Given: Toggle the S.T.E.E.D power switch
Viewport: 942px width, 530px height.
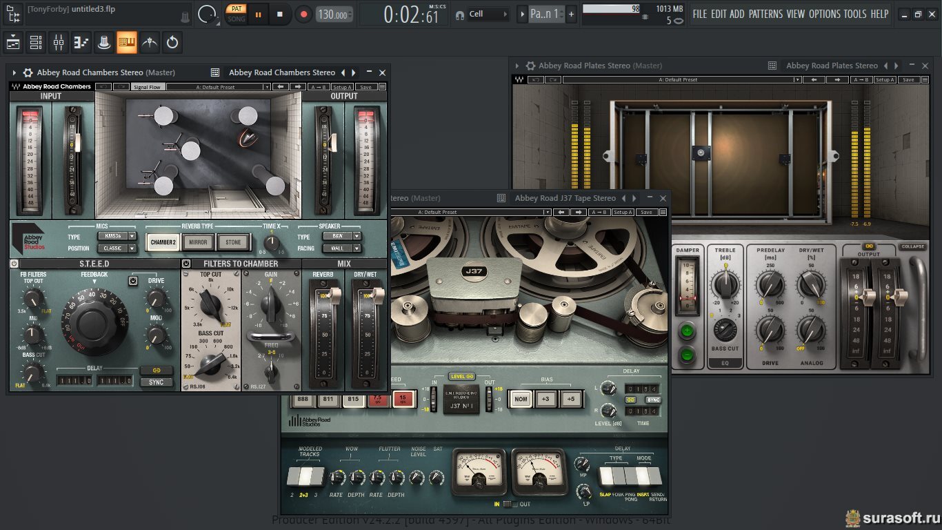Looking at the screenshot, I should click(x=14, y=264).
